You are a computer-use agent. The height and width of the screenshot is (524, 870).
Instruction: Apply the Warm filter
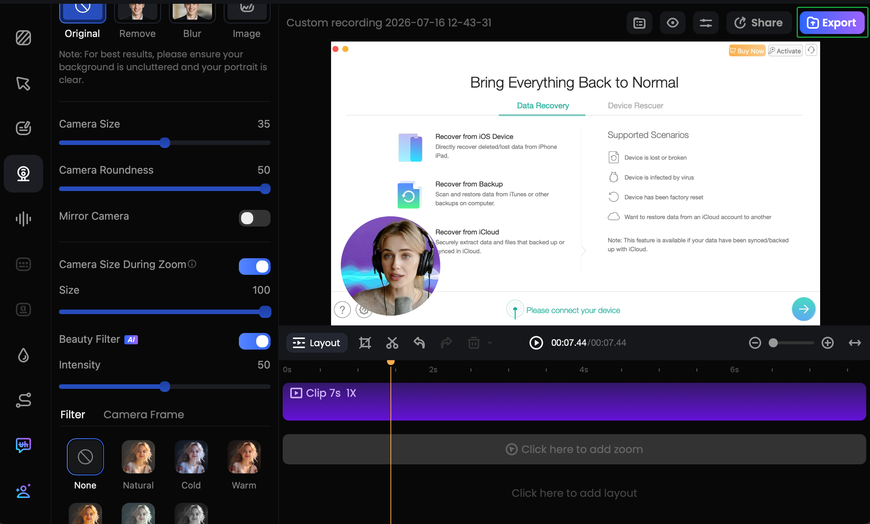click(244, 457)
